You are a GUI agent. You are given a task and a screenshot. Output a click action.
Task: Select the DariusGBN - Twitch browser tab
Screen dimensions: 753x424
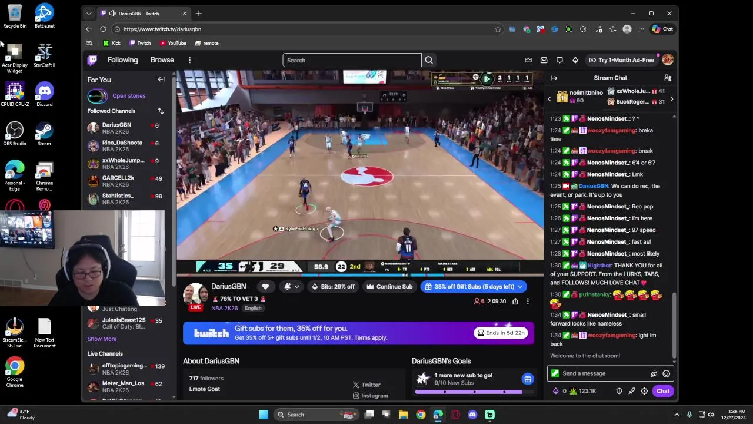[x=143, y=14]
